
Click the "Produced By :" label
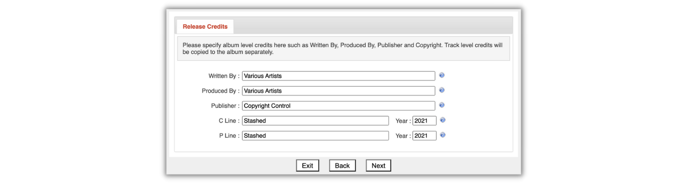click(x=221, y=91)
